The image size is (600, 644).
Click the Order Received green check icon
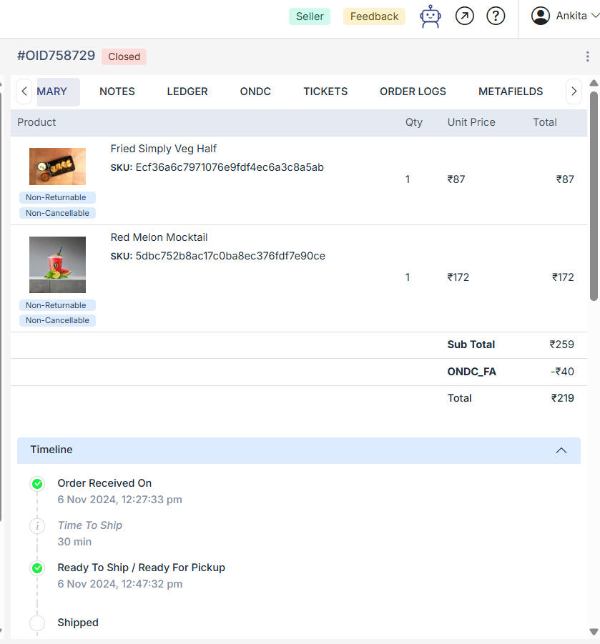(x=37, y=484)
